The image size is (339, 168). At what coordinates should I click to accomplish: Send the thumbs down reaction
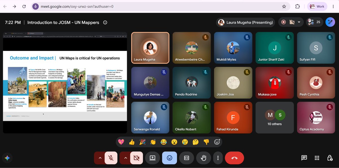tap(206, 142)
